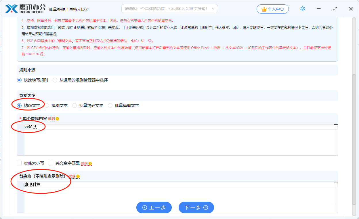The width and height of the screenshot is (359, 219).
Task: Click the help icon beside 替换为 label
Action: coord(78,176)
